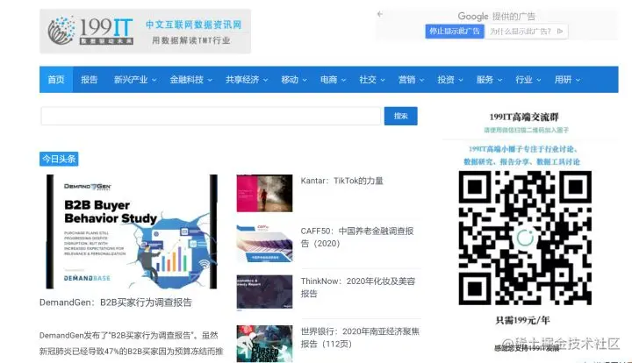Expand the 服务 dropdown
The height and width of the screenshot is (363, 632).
pos(489,80)
